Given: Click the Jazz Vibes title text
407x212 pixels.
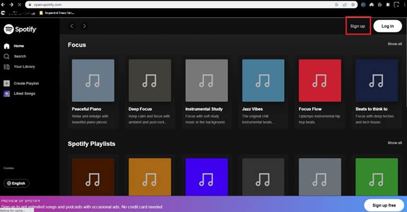Looking at the screenshot, I should pos(252,109).
